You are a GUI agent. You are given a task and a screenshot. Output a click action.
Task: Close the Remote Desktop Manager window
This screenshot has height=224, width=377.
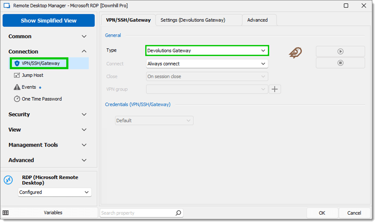[364, 6]
